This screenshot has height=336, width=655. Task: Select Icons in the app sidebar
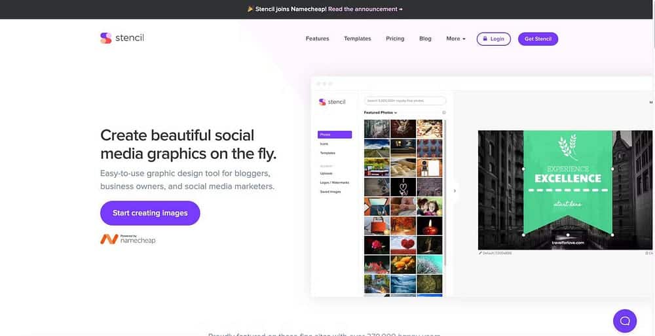(324, 144)
